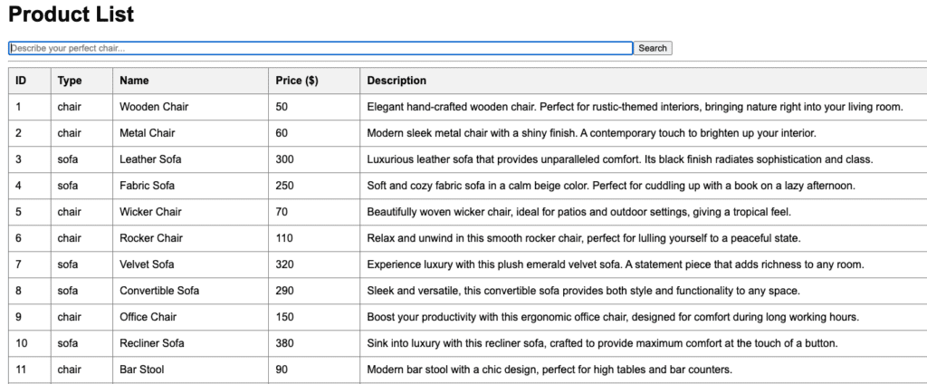Click the Description column header
This screenshot has height=384, width=927.
397,81
